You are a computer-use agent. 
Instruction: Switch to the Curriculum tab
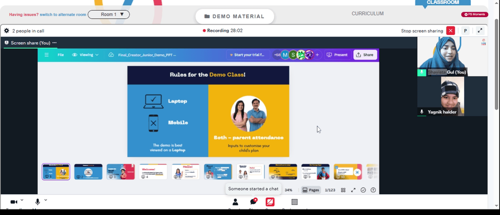pos(367,13)
